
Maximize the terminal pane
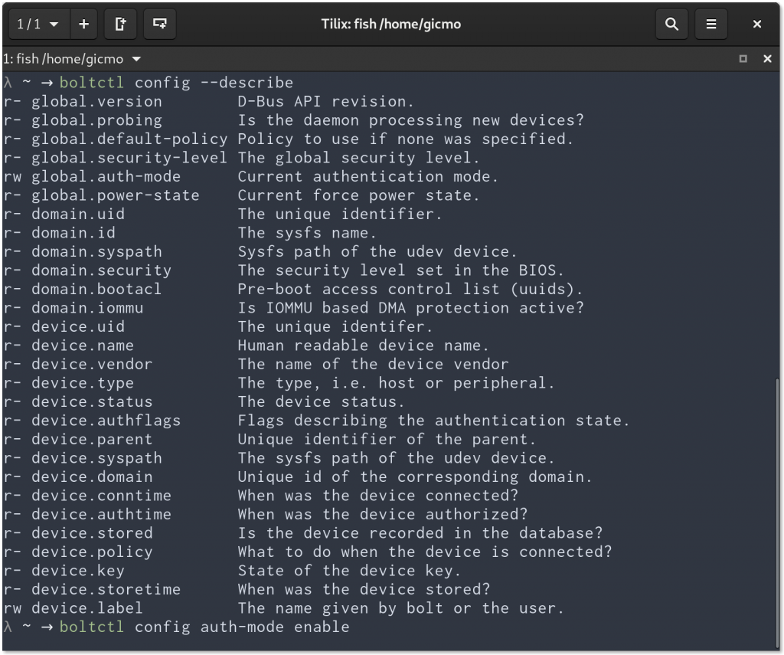point(743,59)
